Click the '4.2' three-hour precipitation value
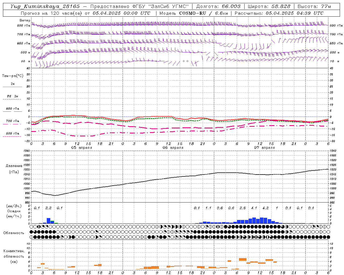Screen dimensions: 344x275 pyautogui.click(x=265, y=208)
